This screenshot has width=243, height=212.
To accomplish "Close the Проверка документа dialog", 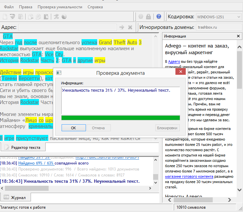I will click(180, 72).
